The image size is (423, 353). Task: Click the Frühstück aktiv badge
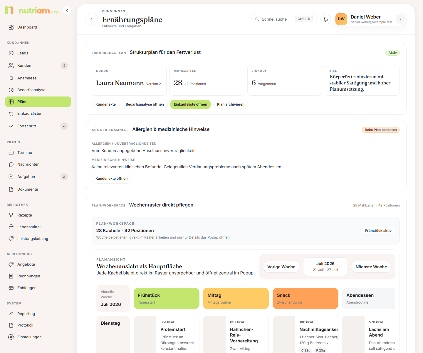(x=378, y=231)
